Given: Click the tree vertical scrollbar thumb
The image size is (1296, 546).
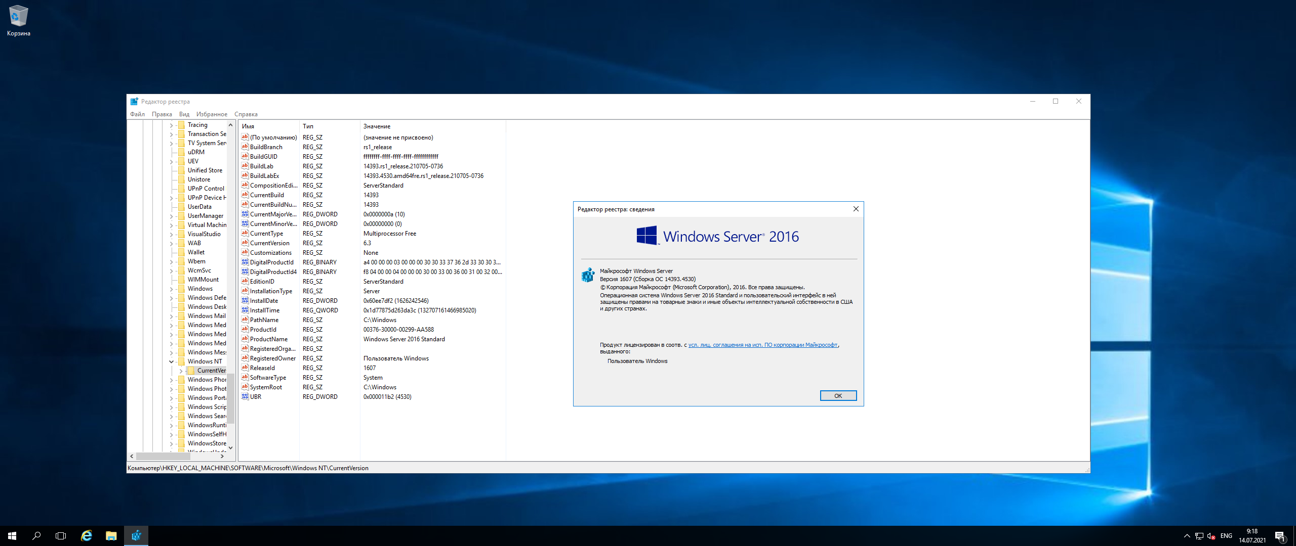Looking at the screenshot, I should click(x=231, y=398).
